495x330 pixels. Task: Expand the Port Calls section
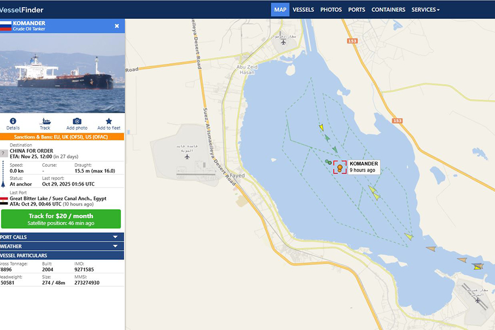click(x=62, y=237)
